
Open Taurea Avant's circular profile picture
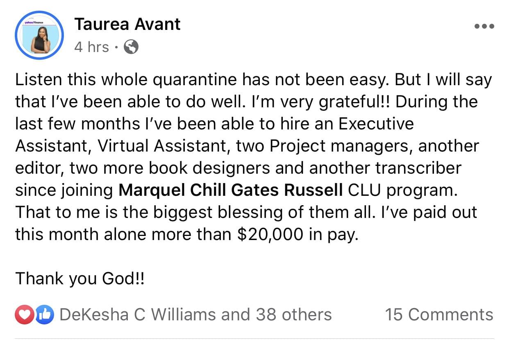click(39, 36)
